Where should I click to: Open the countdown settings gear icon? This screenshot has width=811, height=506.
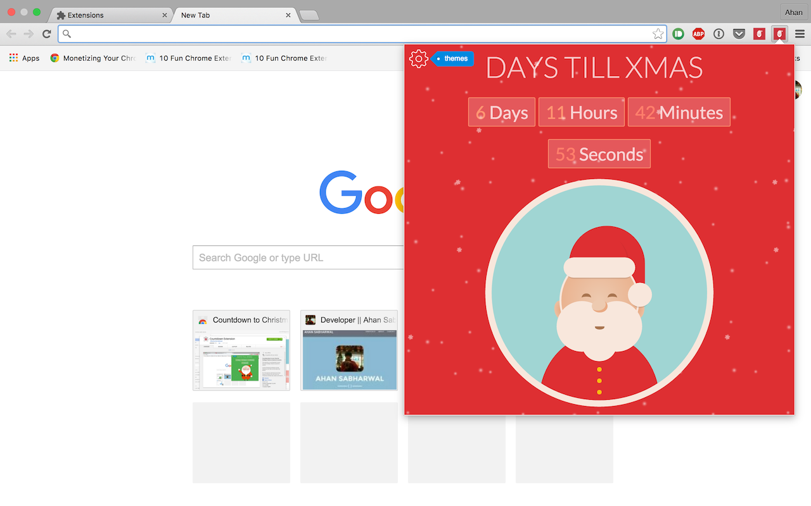418,59
